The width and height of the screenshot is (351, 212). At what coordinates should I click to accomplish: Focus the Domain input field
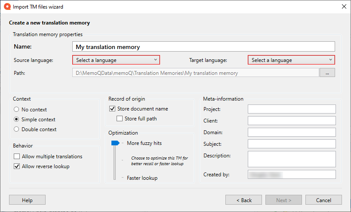292,132
